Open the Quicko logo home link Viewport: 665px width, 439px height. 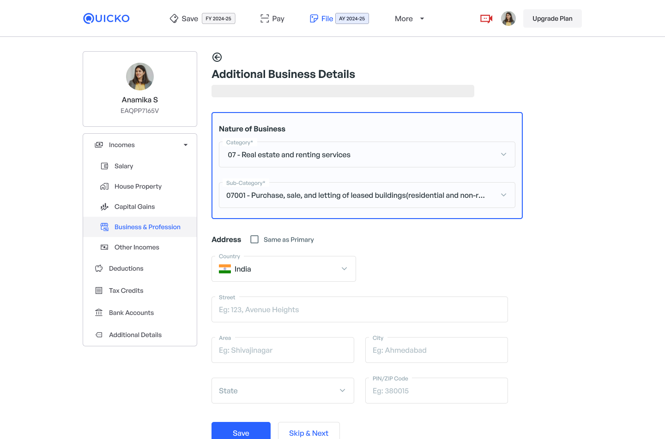[106, 18]
